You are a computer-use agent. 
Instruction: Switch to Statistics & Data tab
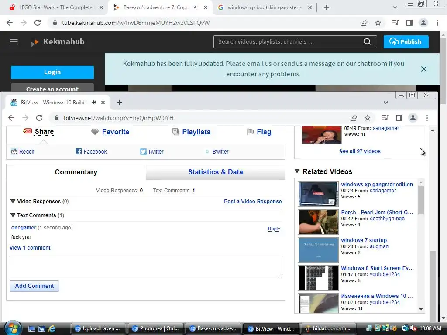pos(216,172)
